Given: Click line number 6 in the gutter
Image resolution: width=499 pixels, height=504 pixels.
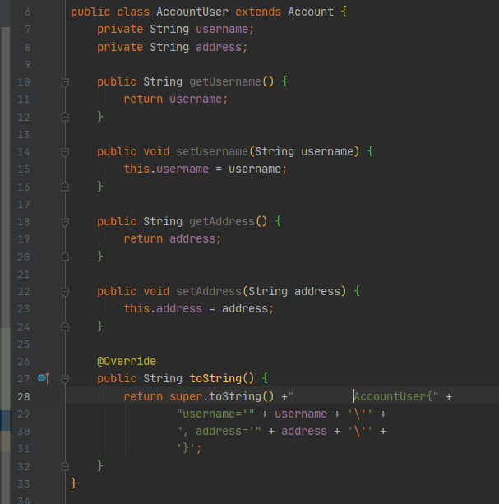Looking at the screenshot, I should [x=27, y=12].
